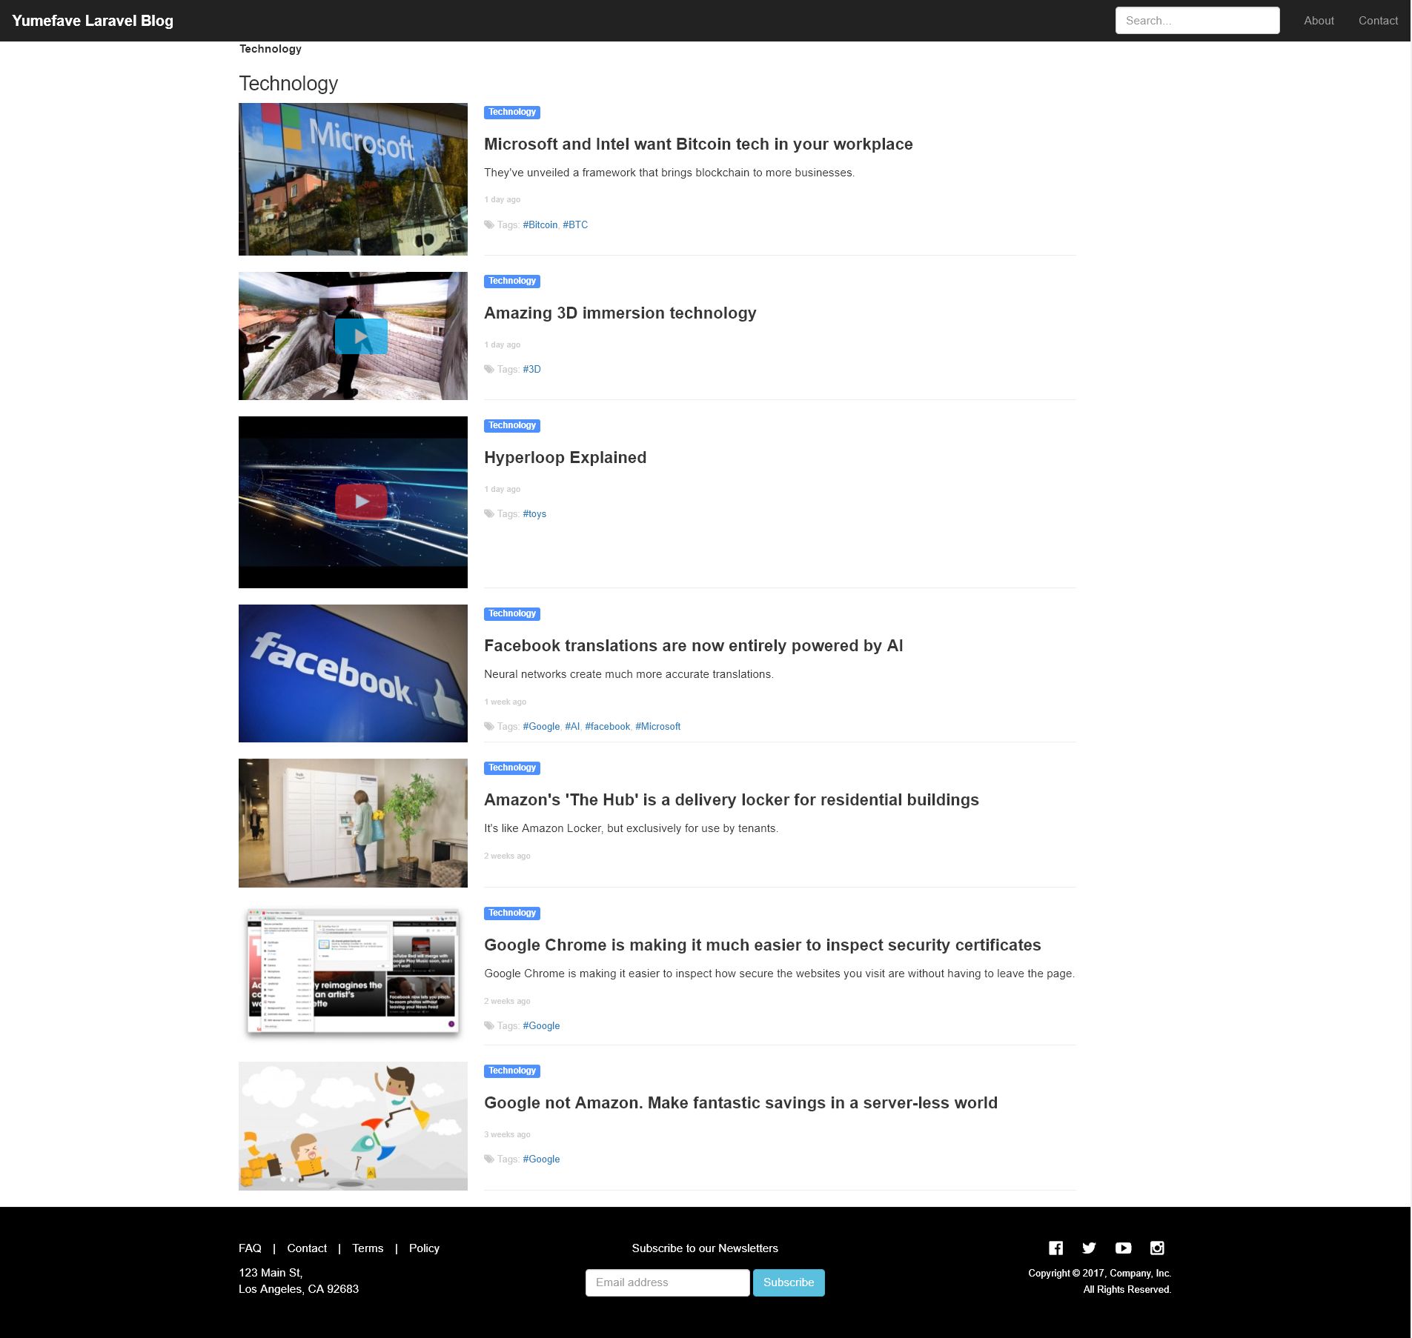The image size is (1412, 1338).
Task: Click Technology badge above 3D immersion article
Action: (511, 282)
